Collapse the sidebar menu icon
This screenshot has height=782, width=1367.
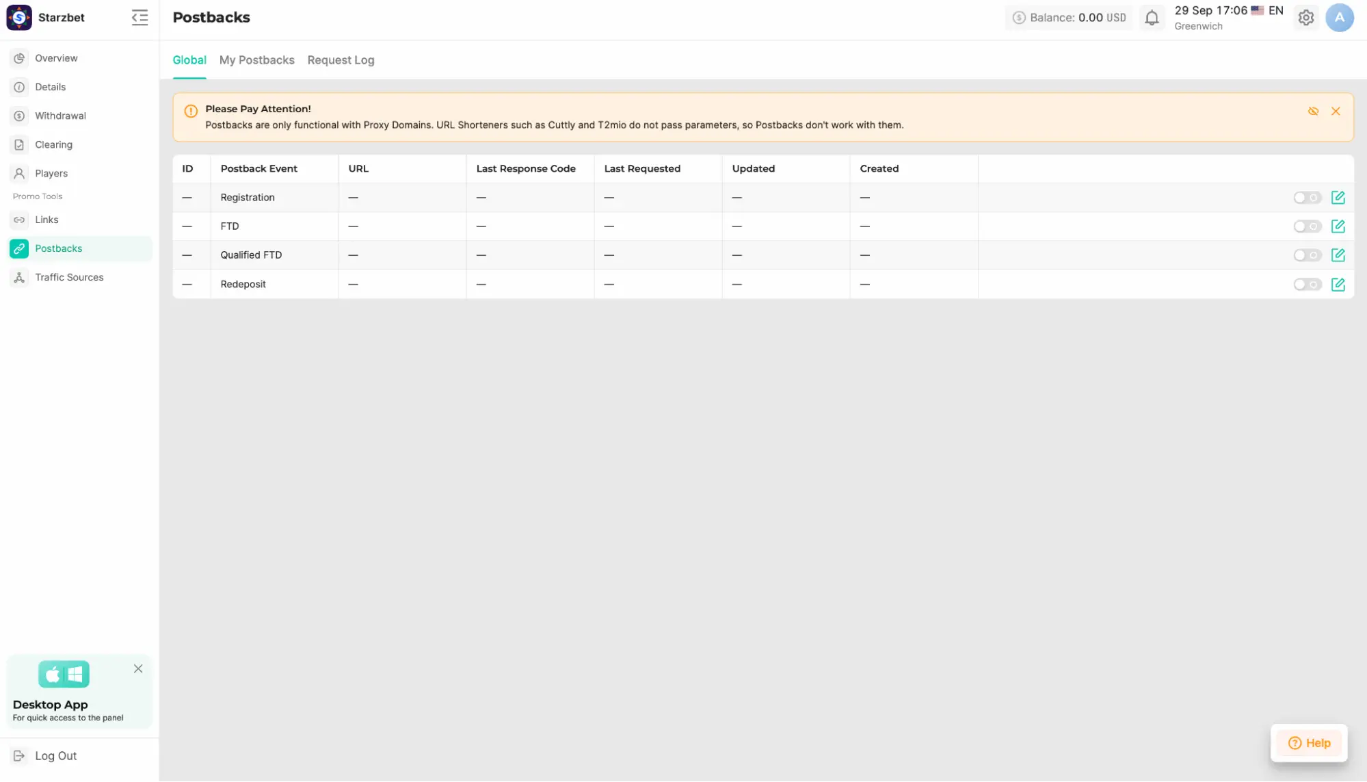coord(140,18)
